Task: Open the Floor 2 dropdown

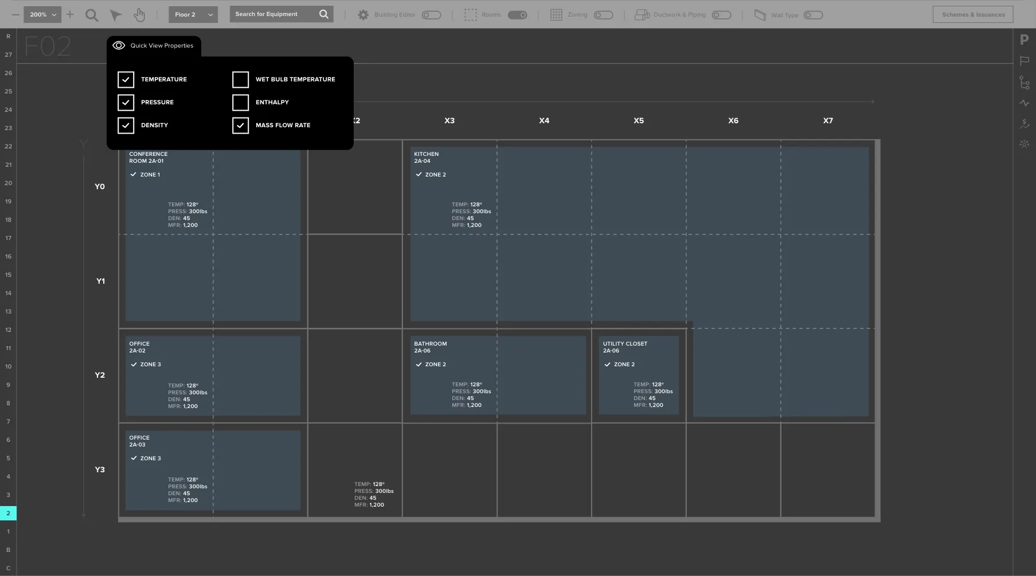Action: (x=193, y=14)
